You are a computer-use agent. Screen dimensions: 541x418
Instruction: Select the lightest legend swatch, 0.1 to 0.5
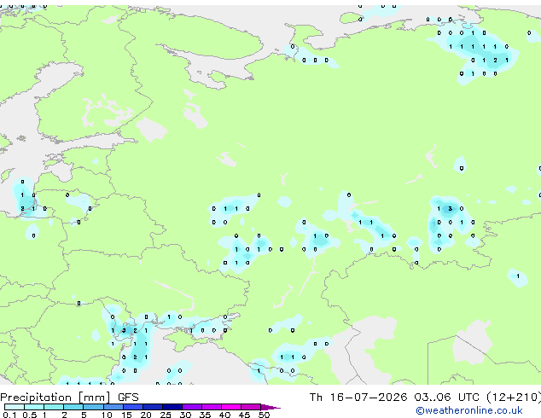click(15, 407)
